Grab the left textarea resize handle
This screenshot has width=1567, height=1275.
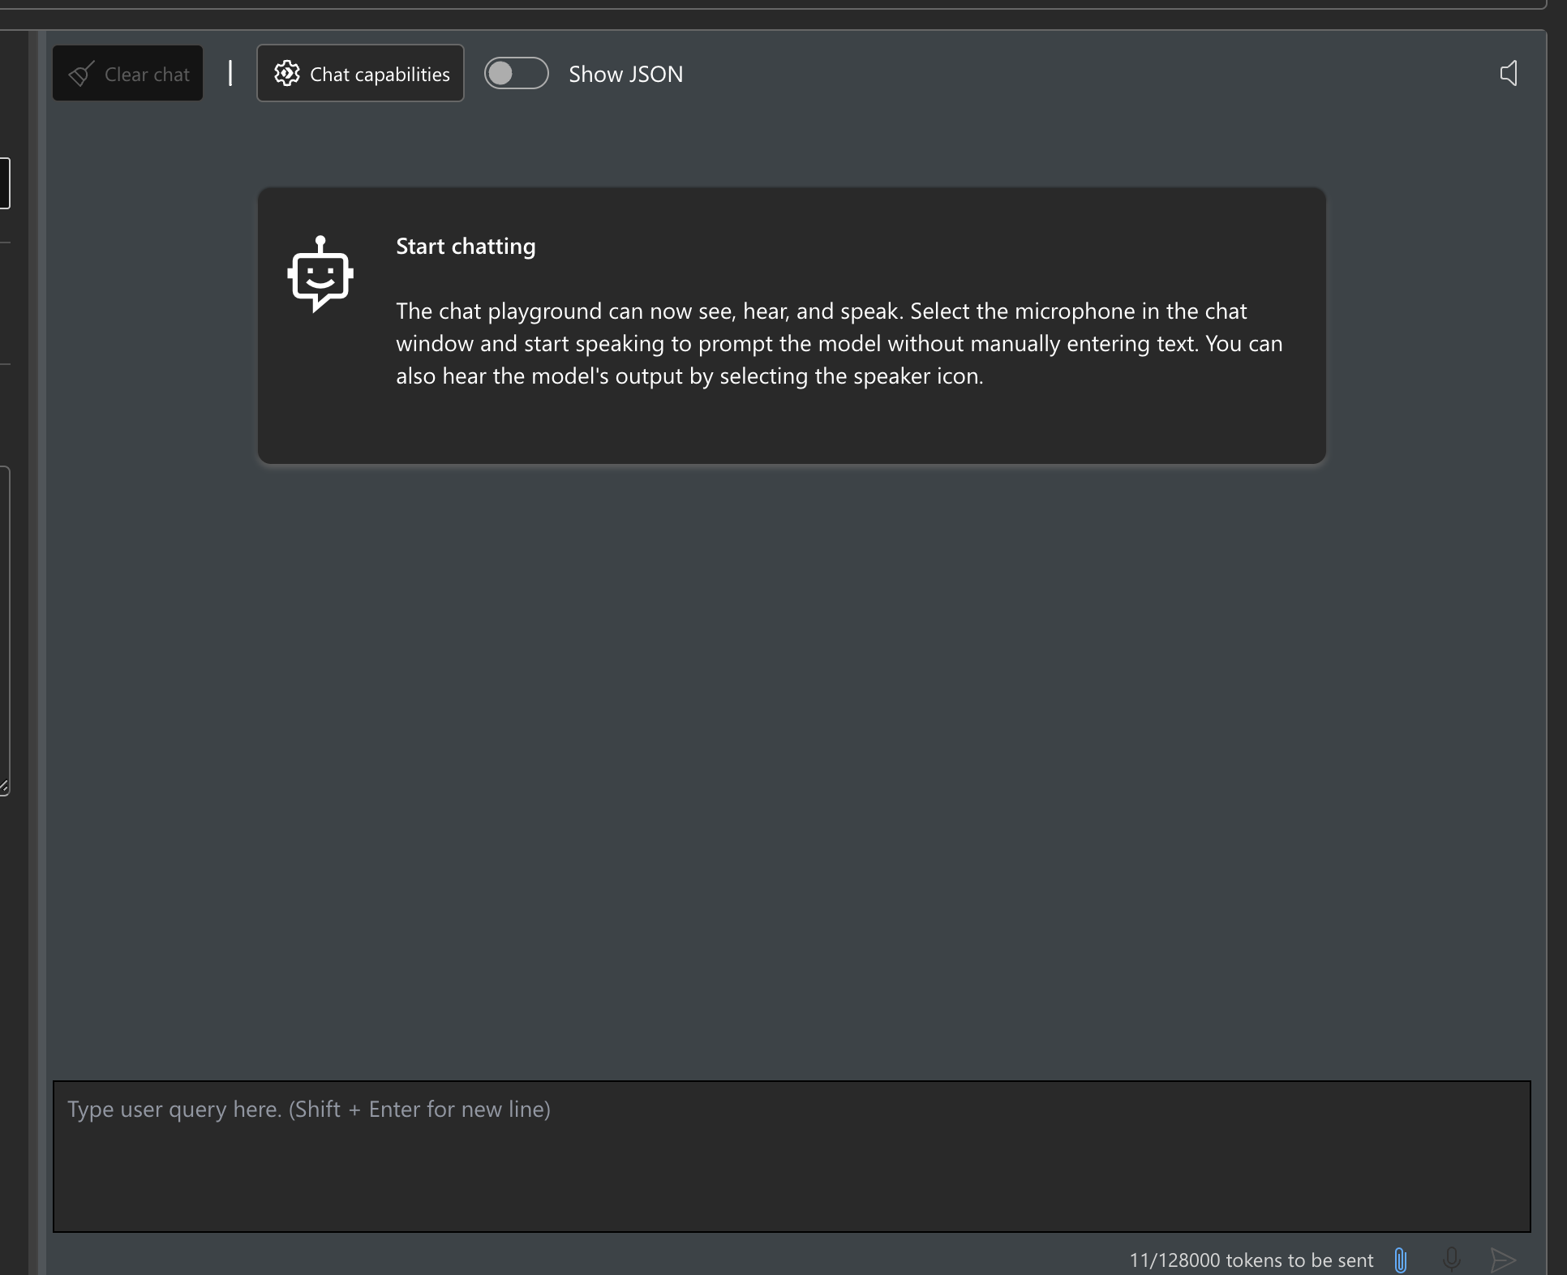[4, 787]
